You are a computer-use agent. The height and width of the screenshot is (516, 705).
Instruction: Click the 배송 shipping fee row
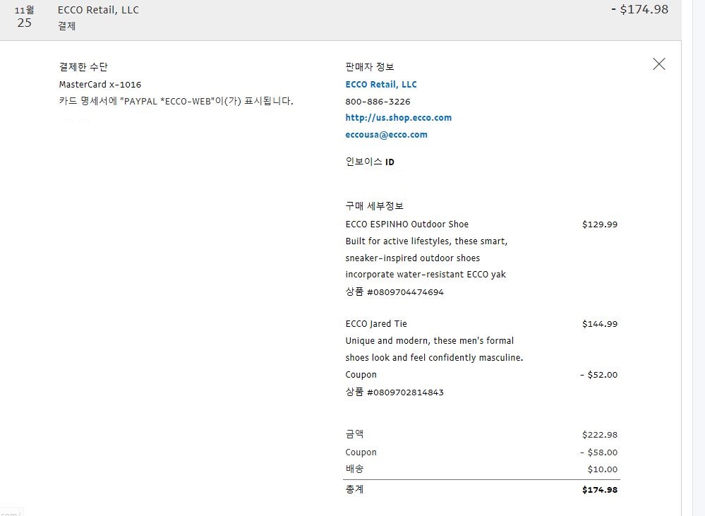(355, 469)
